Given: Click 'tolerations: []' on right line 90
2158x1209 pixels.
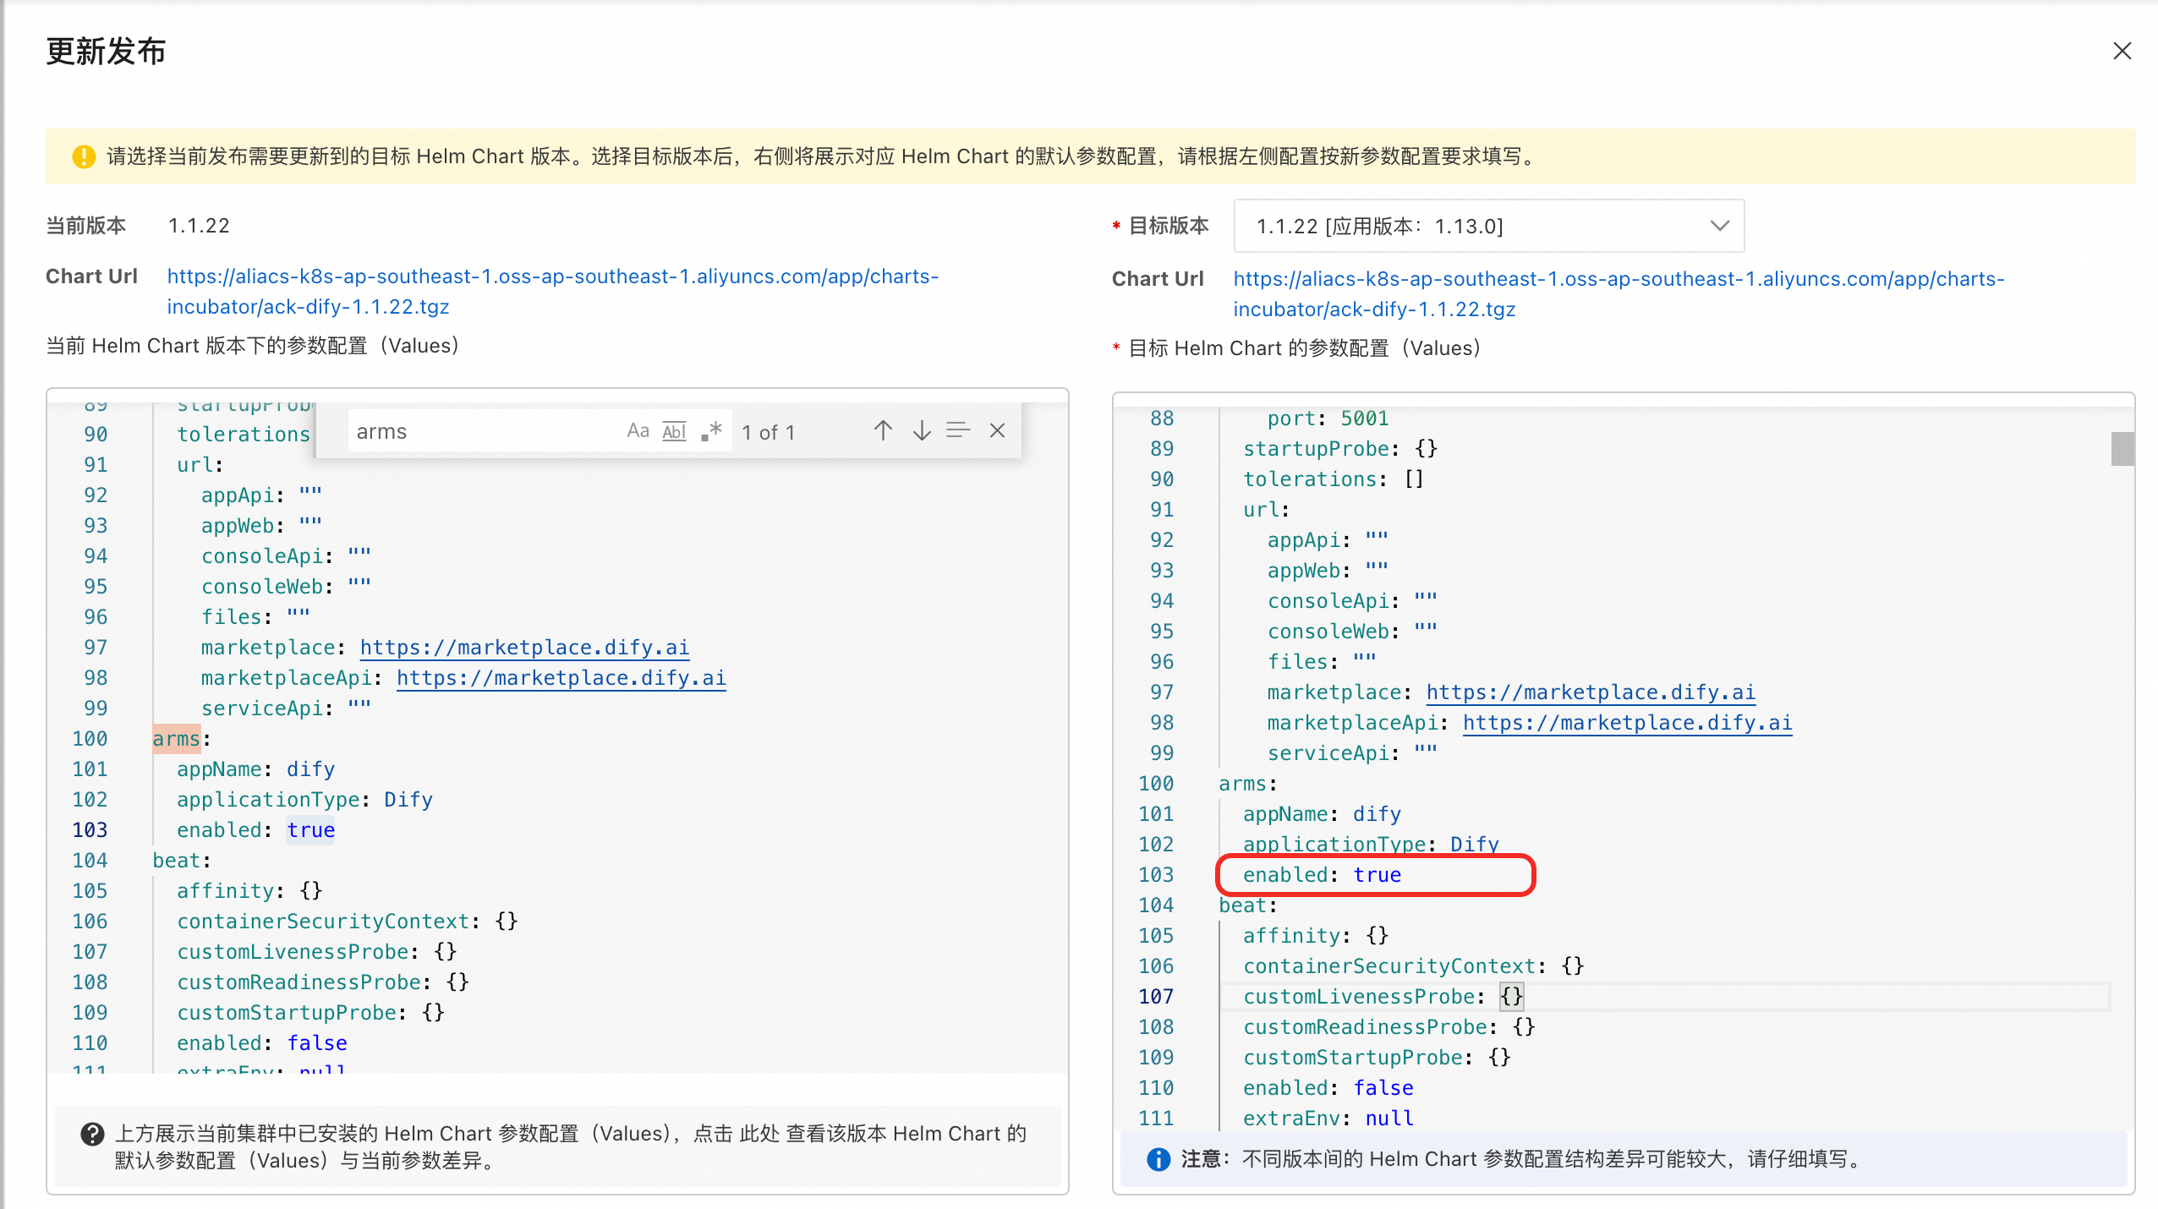Looking at the screenshot, I should pyautogui.click(x=1334, y=479).
